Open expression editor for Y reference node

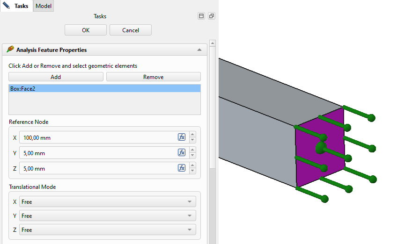click(182, 153)
